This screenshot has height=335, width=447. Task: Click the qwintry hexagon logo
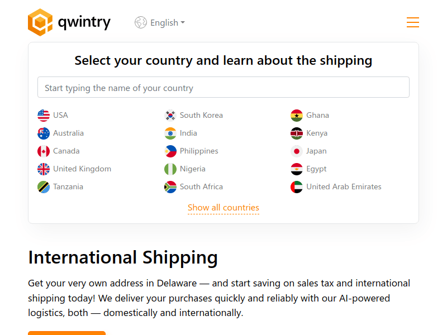tap(39, 22)
